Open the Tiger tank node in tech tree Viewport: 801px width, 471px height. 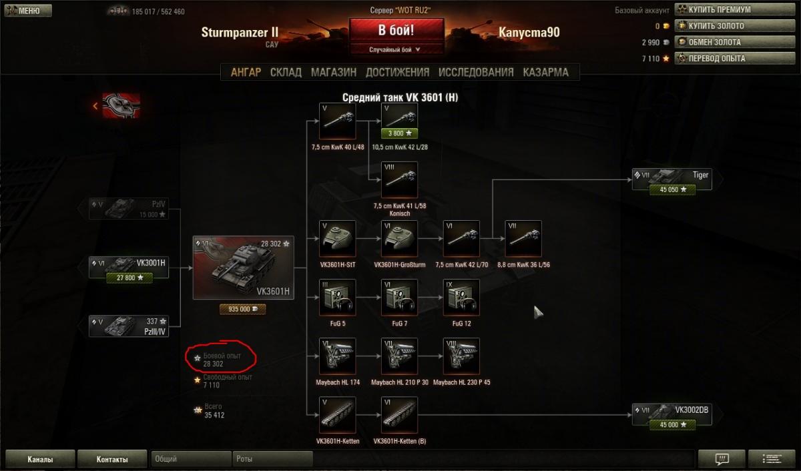coord(673,181)
